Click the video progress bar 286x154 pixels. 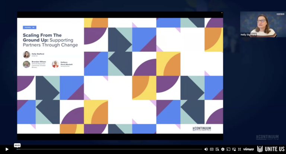click(109, 149)
